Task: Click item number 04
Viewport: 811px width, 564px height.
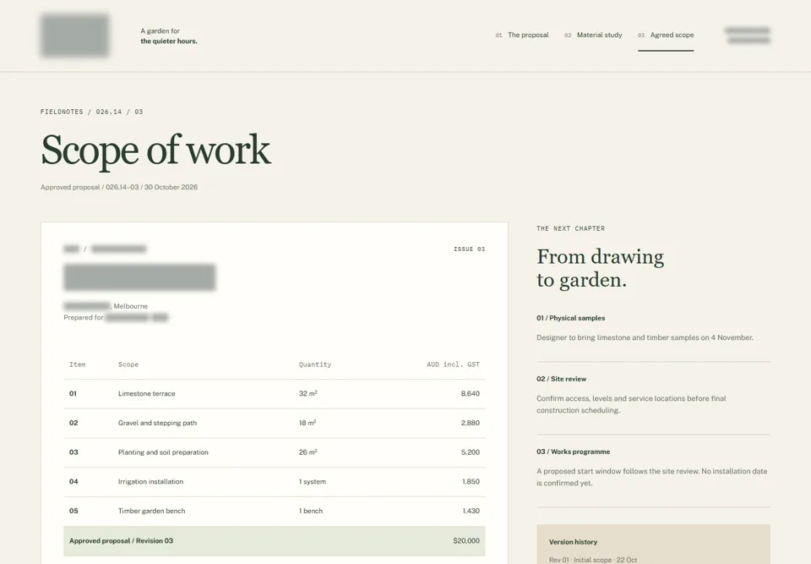Action: (73, 482)
